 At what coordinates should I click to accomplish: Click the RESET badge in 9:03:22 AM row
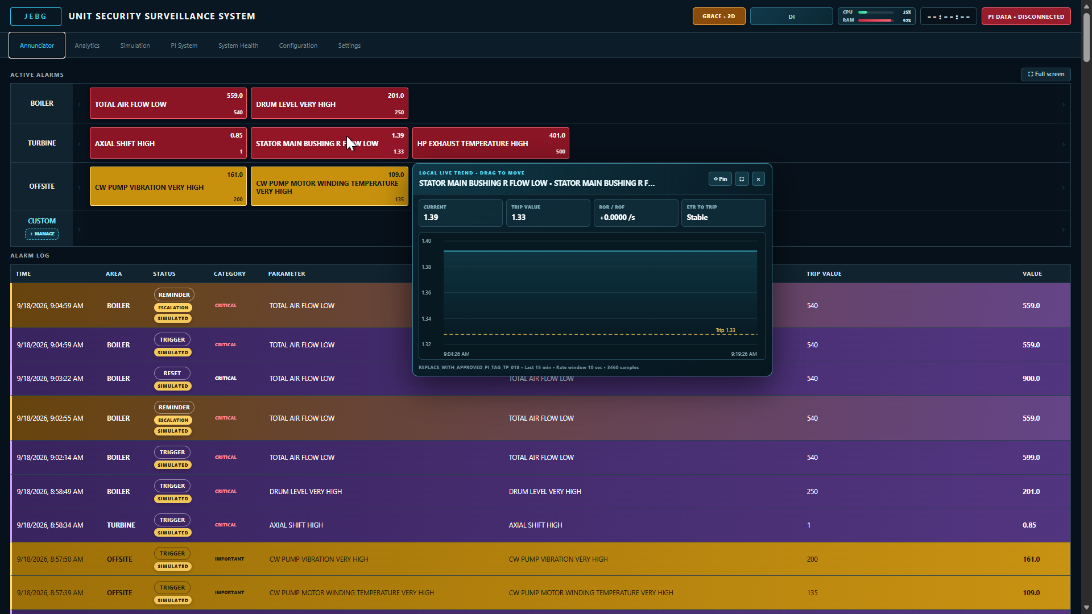point(172,374)
